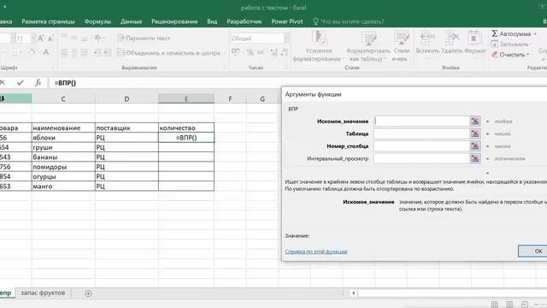Click the Удалить cells icon

(452, 38)
